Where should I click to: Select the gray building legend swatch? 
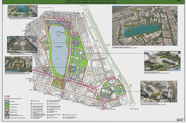point(7,101)
